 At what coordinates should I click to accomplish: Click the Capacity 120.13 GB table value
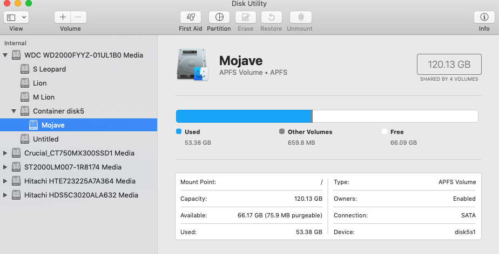coord(308,199)
